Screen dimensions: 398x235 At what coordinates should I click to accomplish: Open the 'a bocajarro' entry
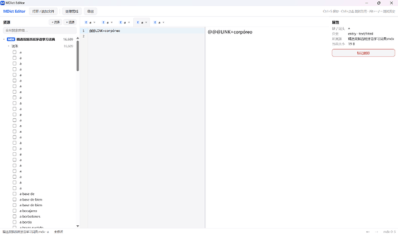[x=28, y=211]
